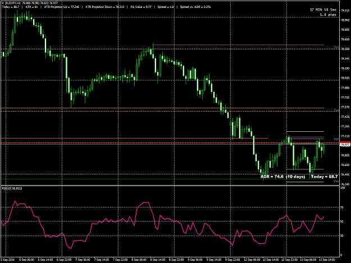Select the 'ATR Projection Down' readout
This screenshot has height=263, width=351.
(105, 7)
